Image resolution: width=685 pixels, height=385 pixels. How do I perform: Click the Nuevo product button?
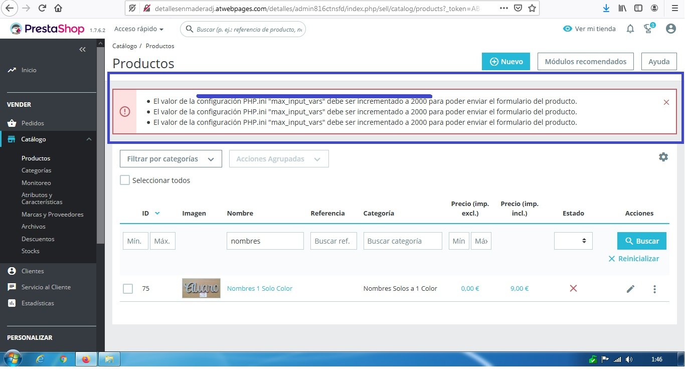506,62
